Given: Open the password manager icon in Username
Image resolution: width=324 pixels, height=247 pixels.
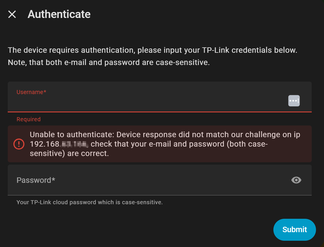Looking at the screenshot, I should [294, 101].
